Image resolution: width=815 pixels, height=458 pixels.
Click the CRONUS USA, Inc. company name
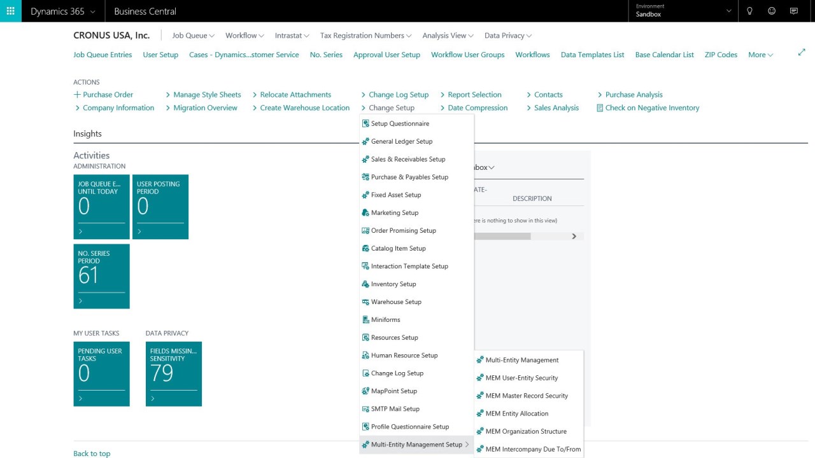111,36
